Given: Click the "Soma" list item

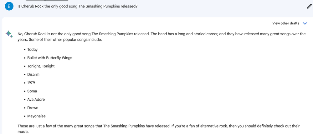Looking at the screenshot, I should 32,91.
